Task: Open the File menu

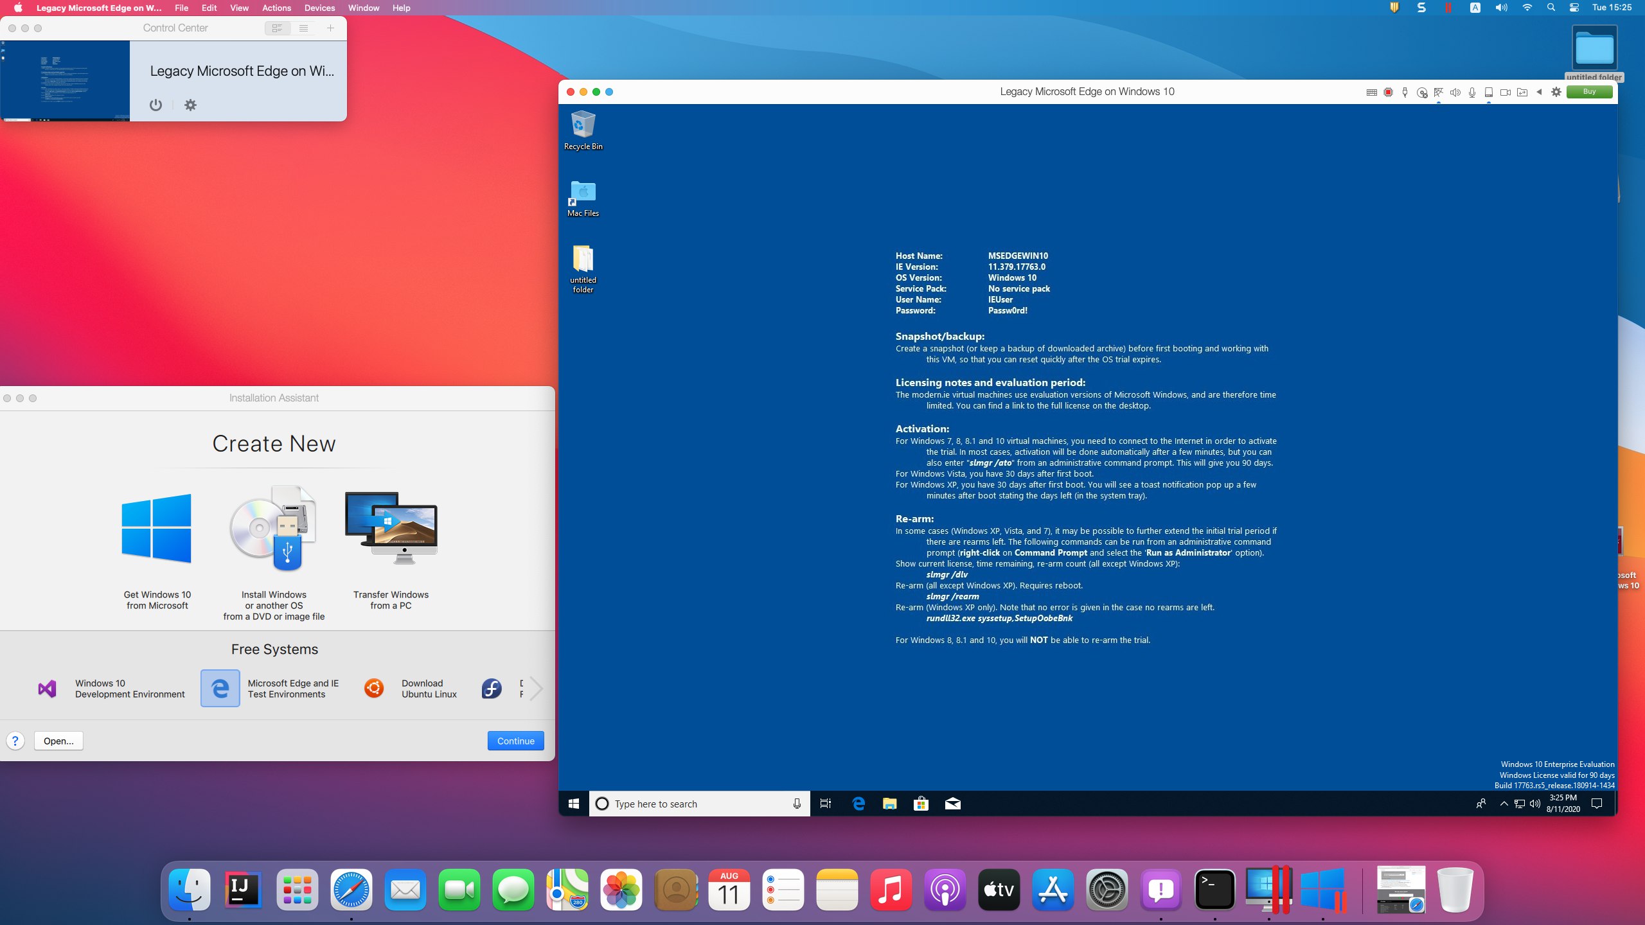Action: [182, 8]
